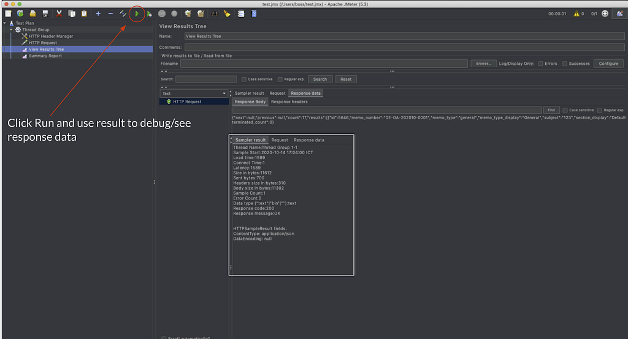Click the Configure button

point(608,64)
